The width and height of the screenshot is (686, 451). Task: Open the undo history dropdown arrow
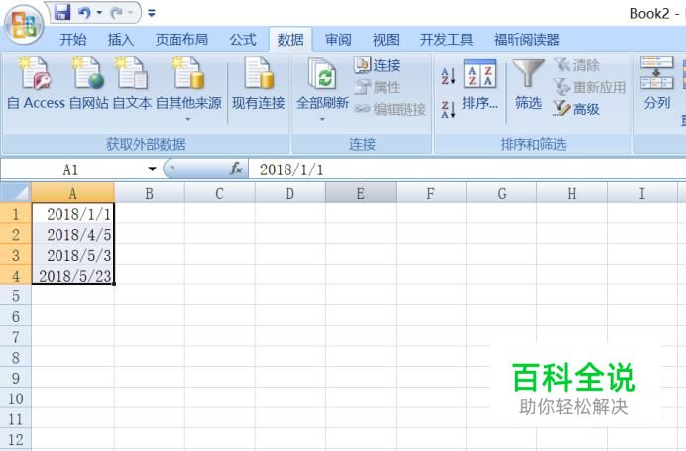pos(100,13)
